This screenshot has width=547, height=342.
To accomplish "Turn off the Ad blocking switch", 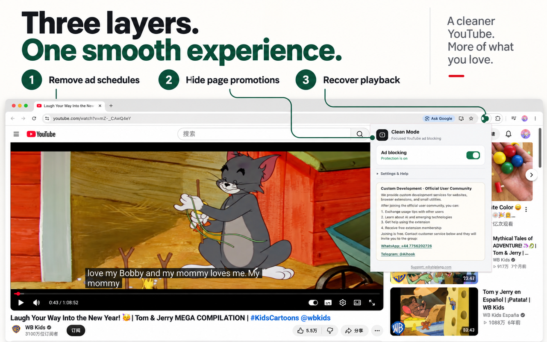I will click(473, 155).
